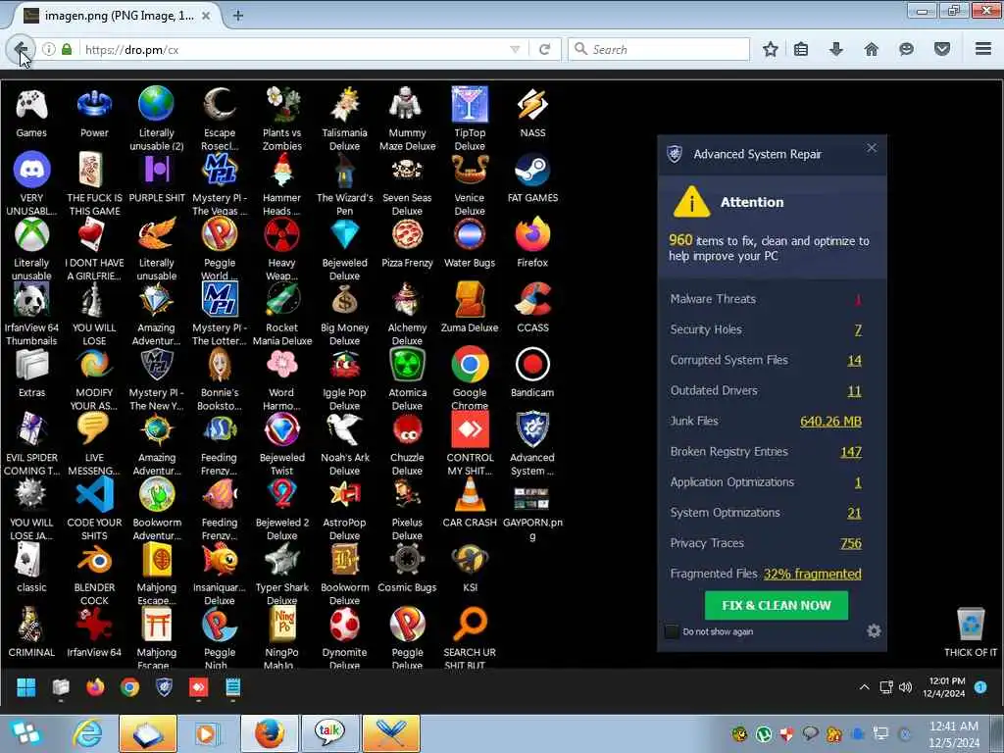Close the Advanced System Repair popup
The width and height of the screenshot is (1004, 753).
pyautogui.click(x=872, y=148)
